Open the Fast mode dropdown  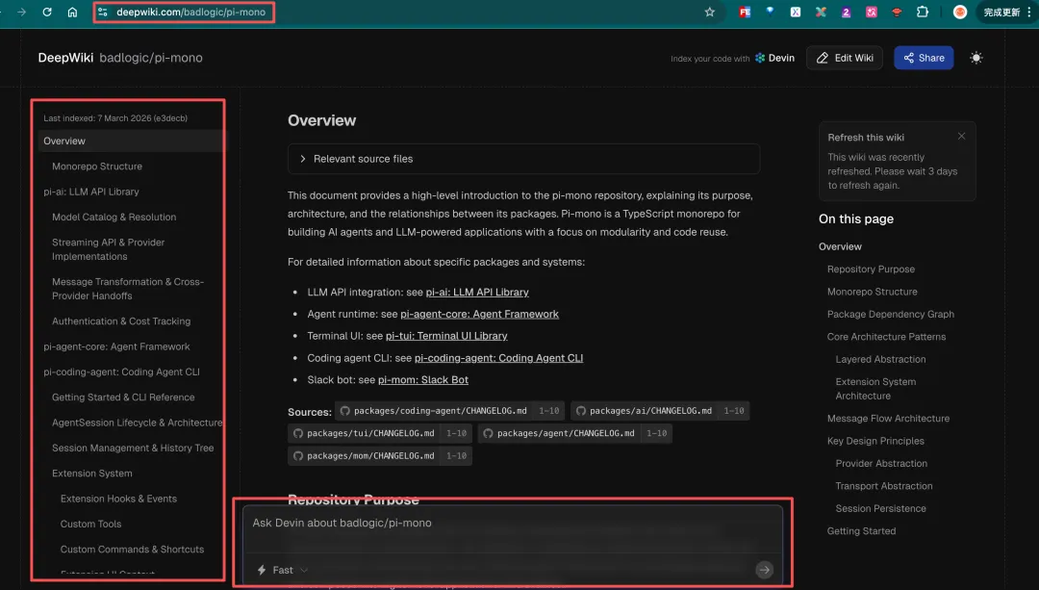pos(283,570)
